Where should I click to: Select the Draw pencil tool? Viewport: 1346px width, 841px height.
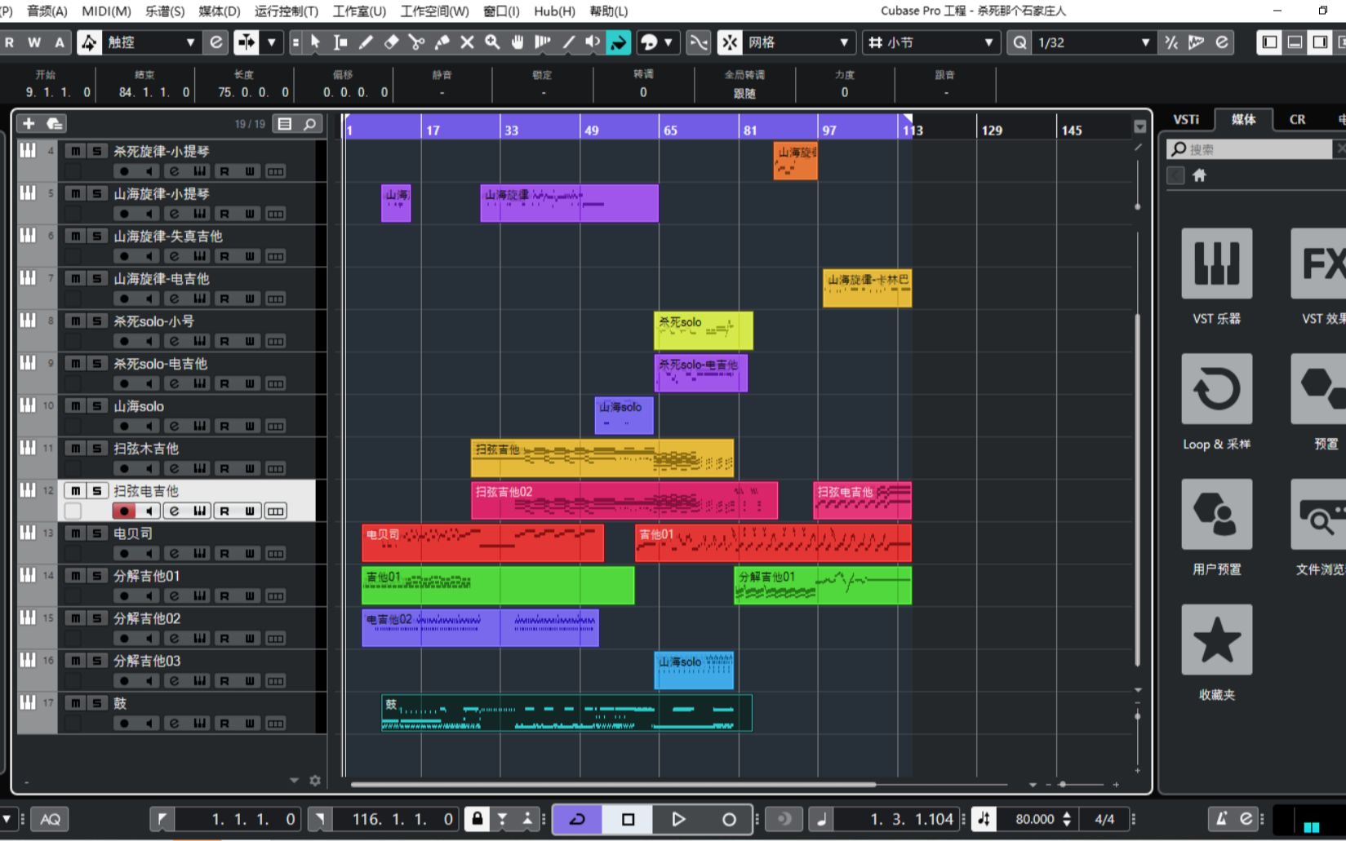tap(366, 42)
